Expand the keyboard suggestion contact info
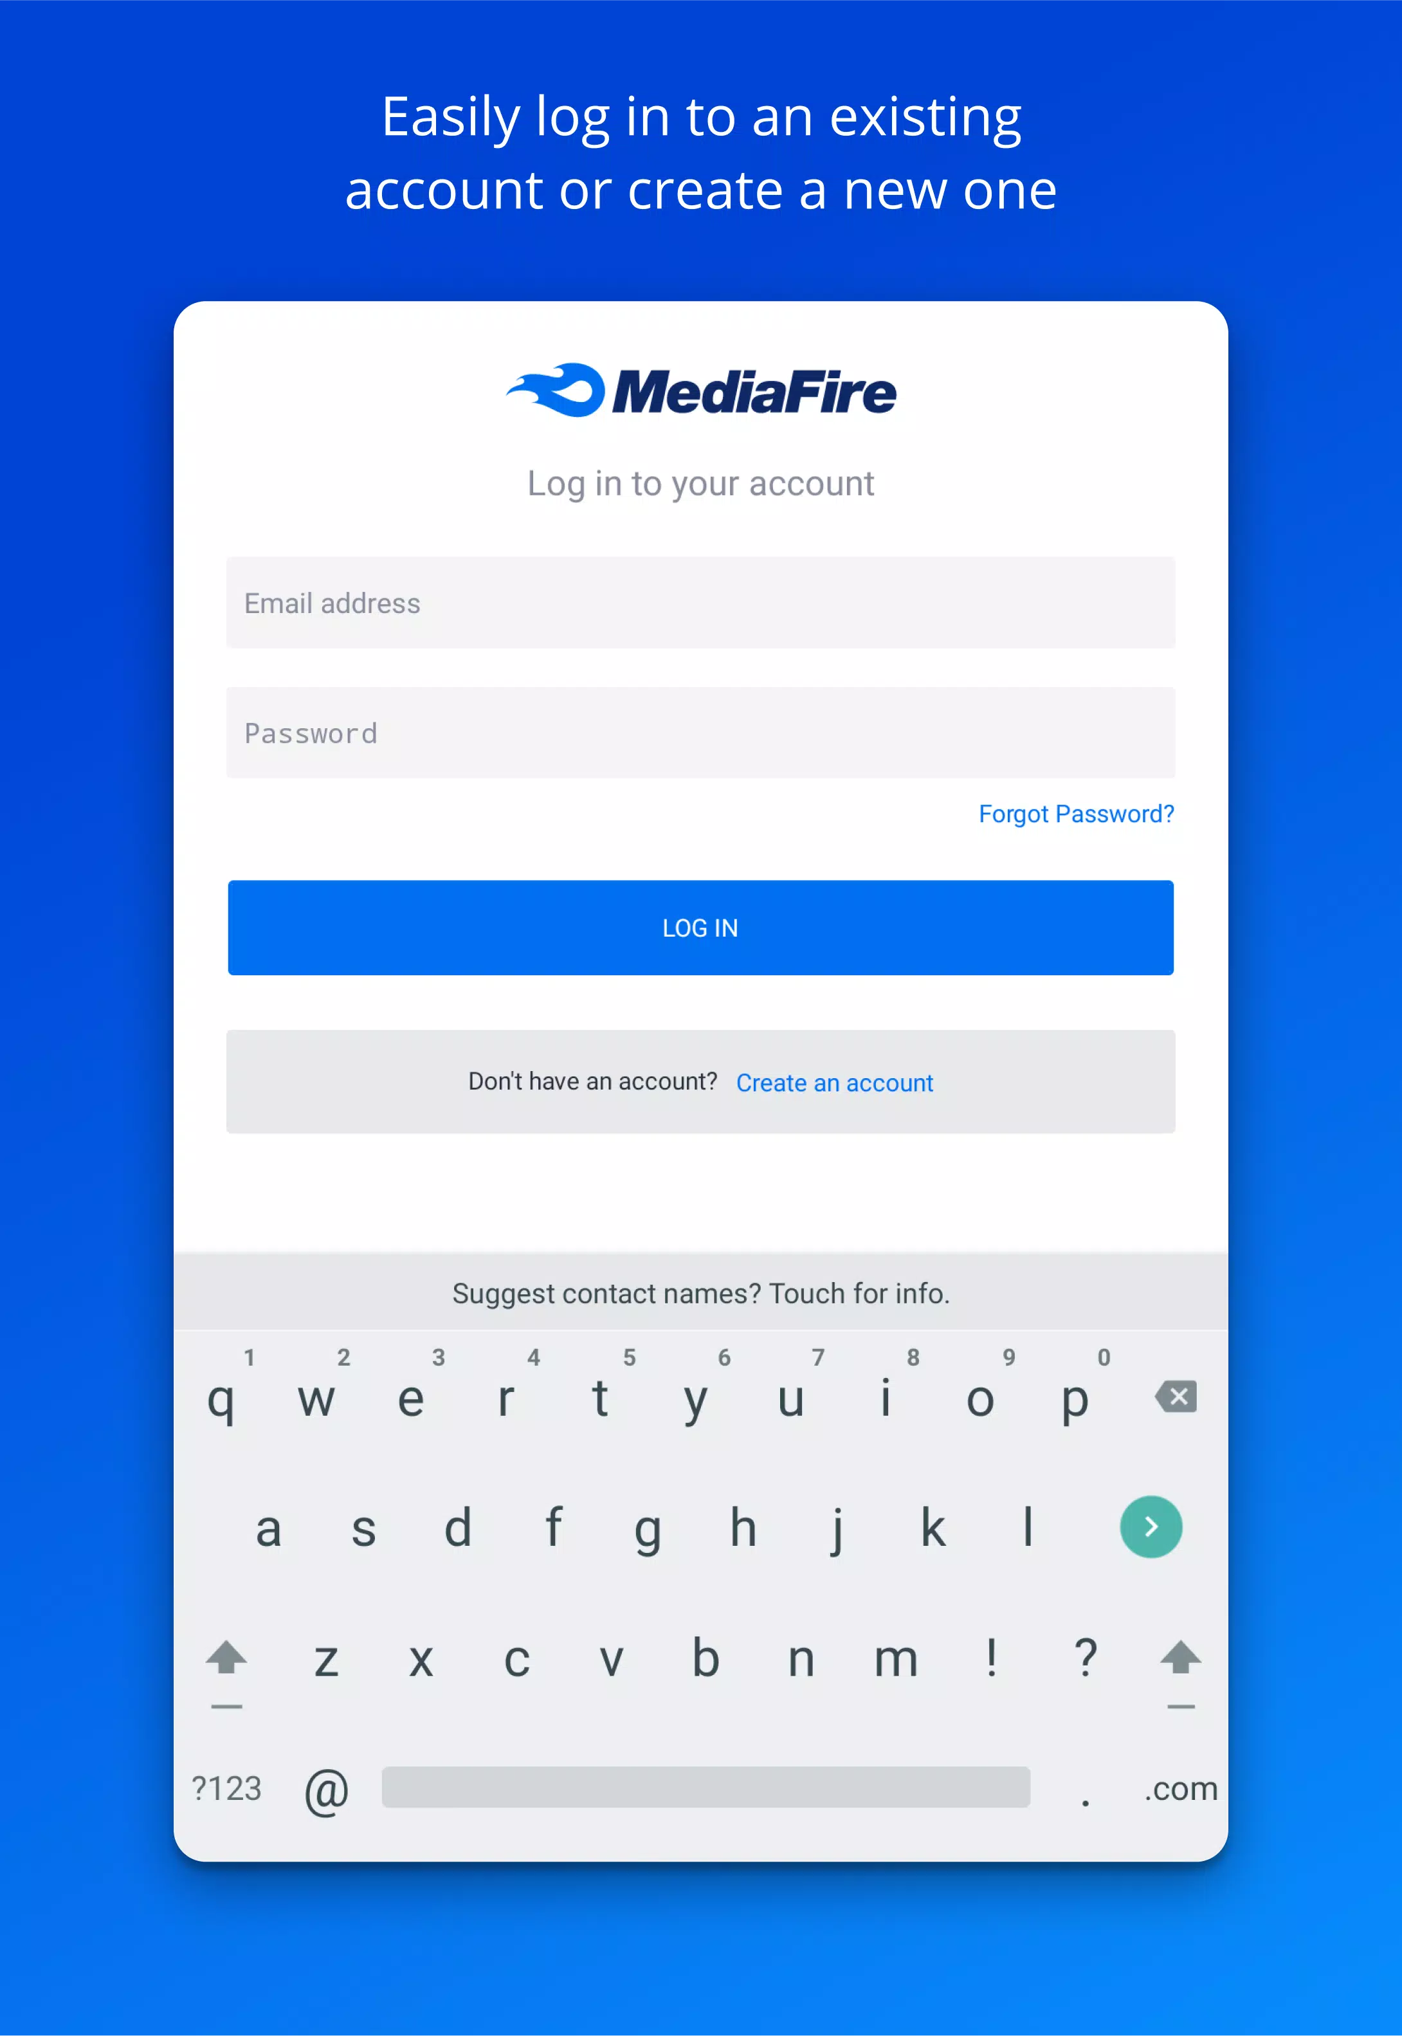This screenshot has height=2036, width=1402. pos(701,1292)
